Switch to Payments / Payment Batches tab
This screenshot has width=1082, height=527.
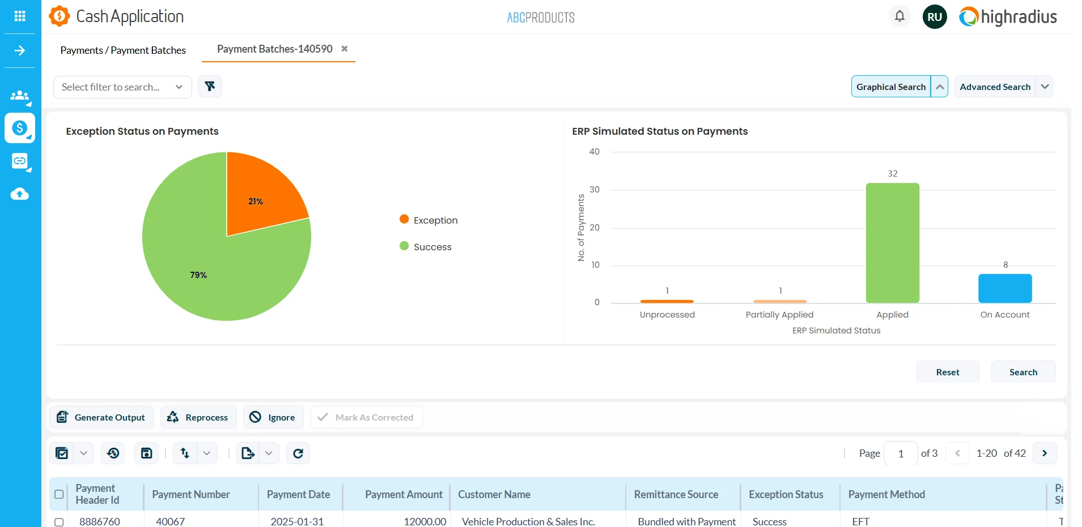[123, 50]
